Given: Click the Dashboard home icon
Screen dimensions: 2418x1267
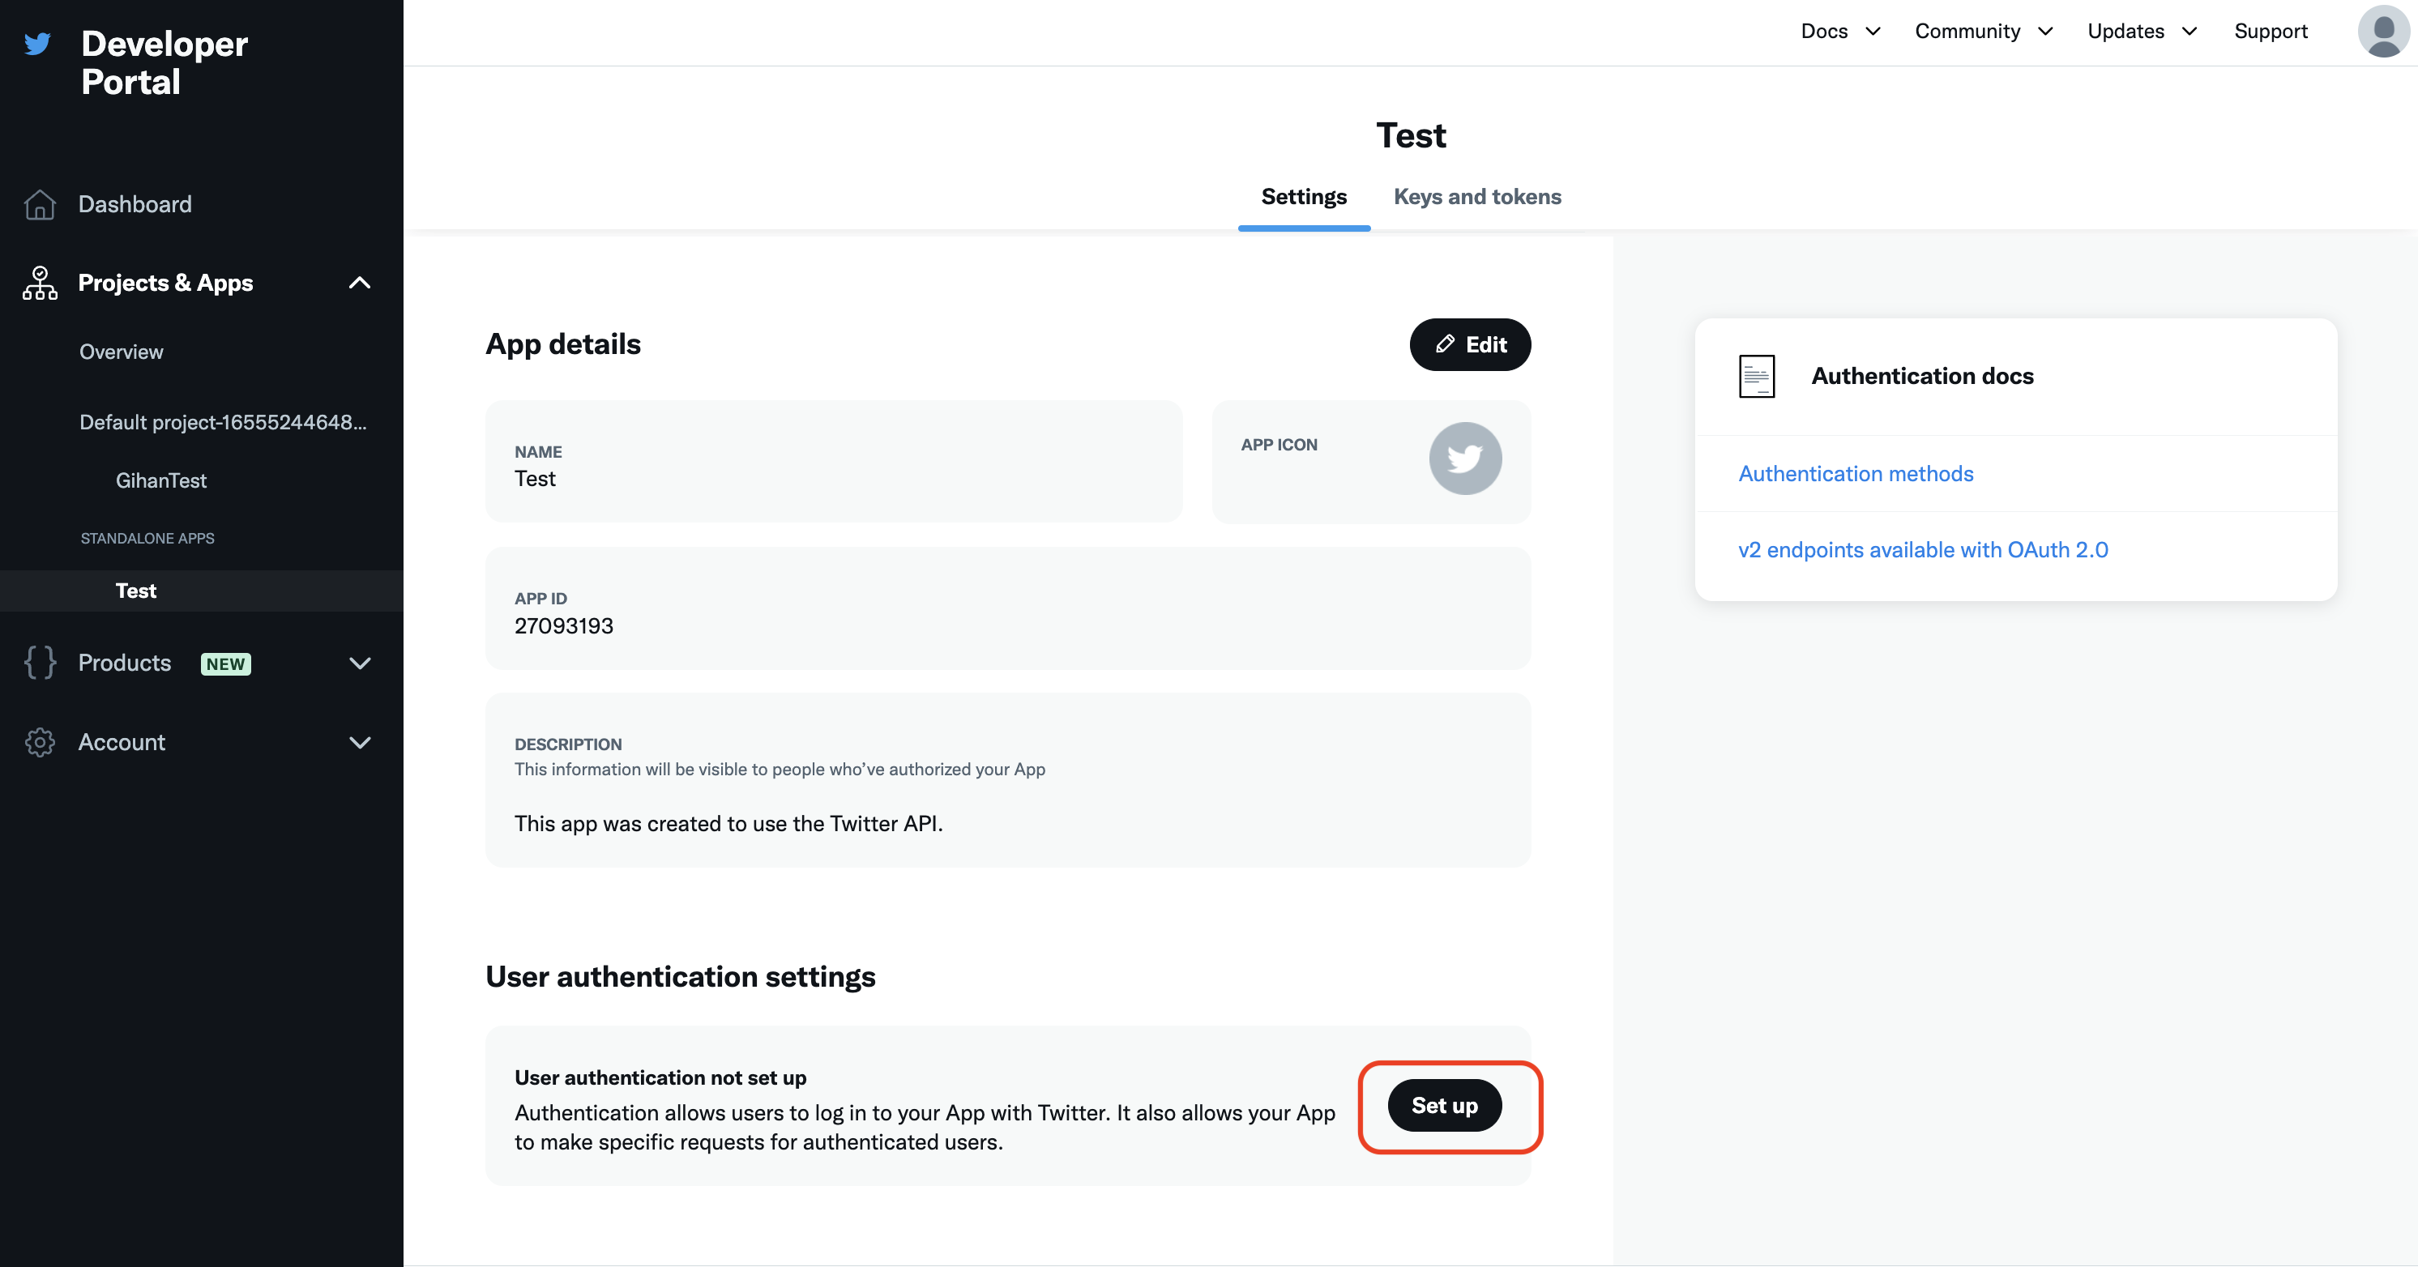Looking at the screenshot, I should [x=40, y=203].
